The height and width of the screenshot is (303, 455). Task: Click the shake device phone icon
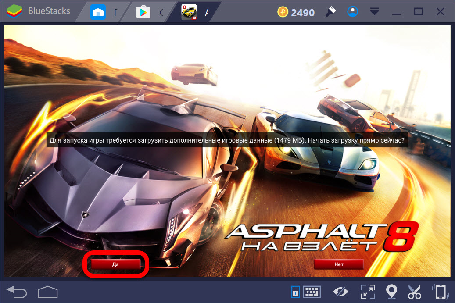[x=440, y=292]
